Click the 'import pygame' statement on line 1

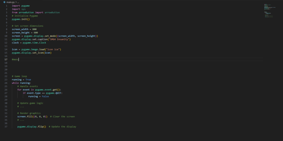coord(20,6)
